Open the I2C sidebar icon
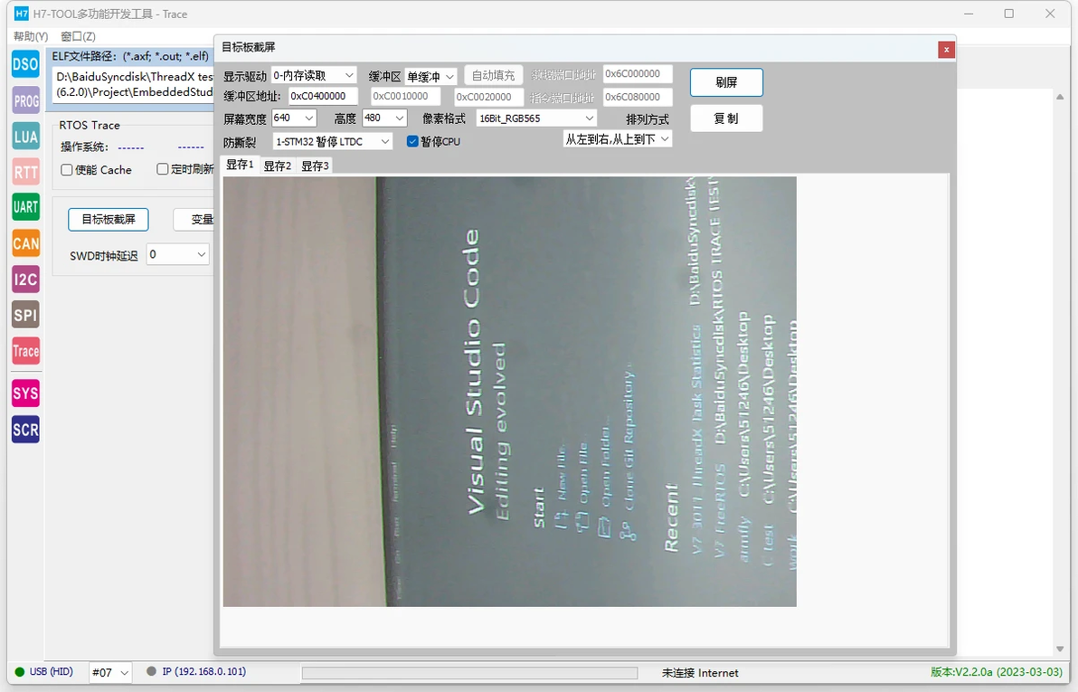The width and height of the screenshot is (1078, 692). 25,280
